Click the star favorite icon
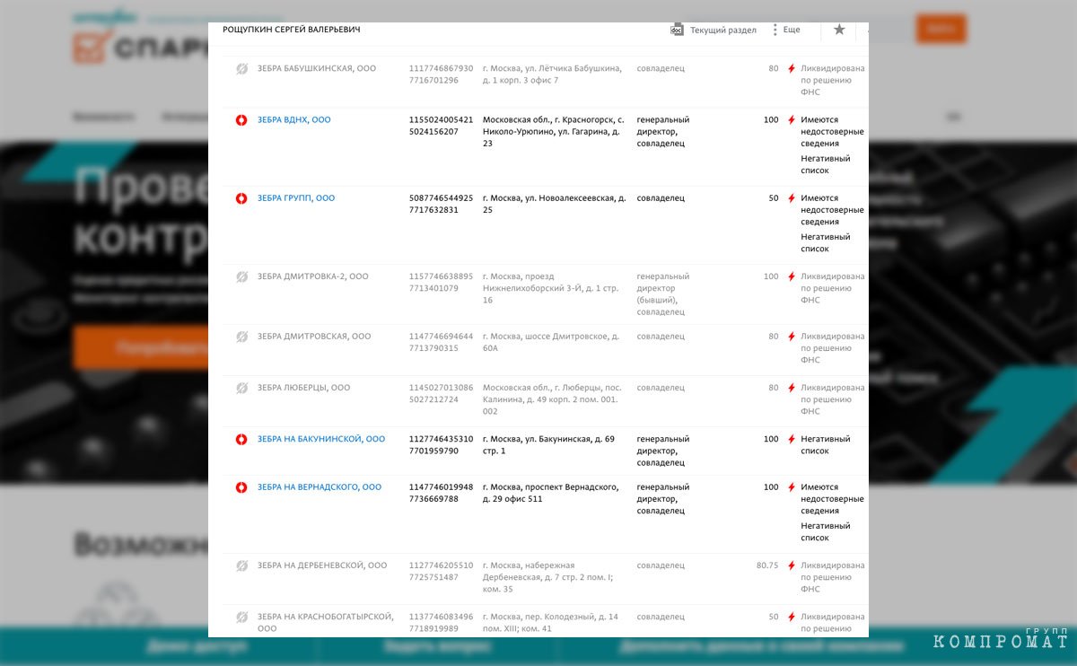Screen dimensions: 1077x666 pos(839,30)
